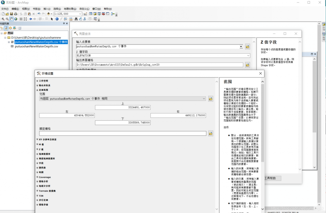Go back to previous extent arrow
Screen dimensions: 326x213
pos(31,19)
